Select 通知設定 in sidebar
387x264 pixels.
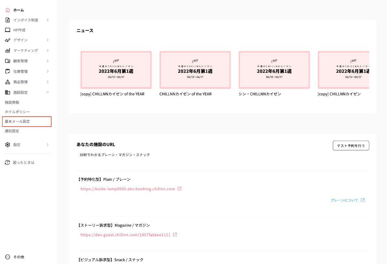pos(12,131)
